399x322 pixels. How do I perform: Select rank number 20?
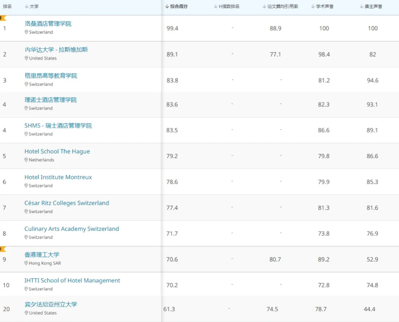pyautogui.click(x=6, y=309)
